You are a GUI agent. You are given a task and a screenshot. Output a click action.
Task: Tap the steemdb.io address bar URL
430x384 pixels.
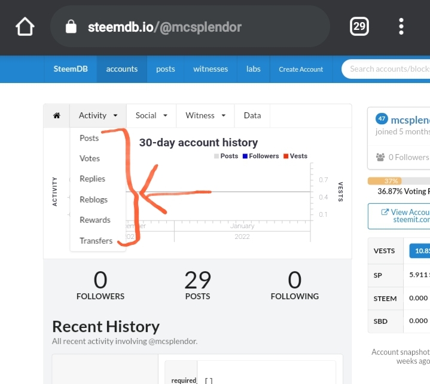[x=164, y=27]
